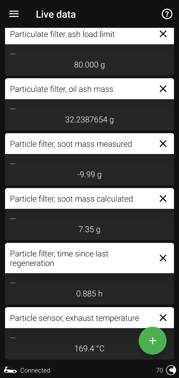Open the -9.99 g soot measured value
The width and height of the screenshot is (179, 378).
pos(89,175)
